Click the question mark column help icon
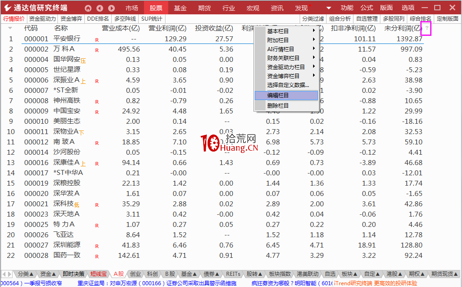Viewport: 462px width, 287px height. (x=427, y=28)
